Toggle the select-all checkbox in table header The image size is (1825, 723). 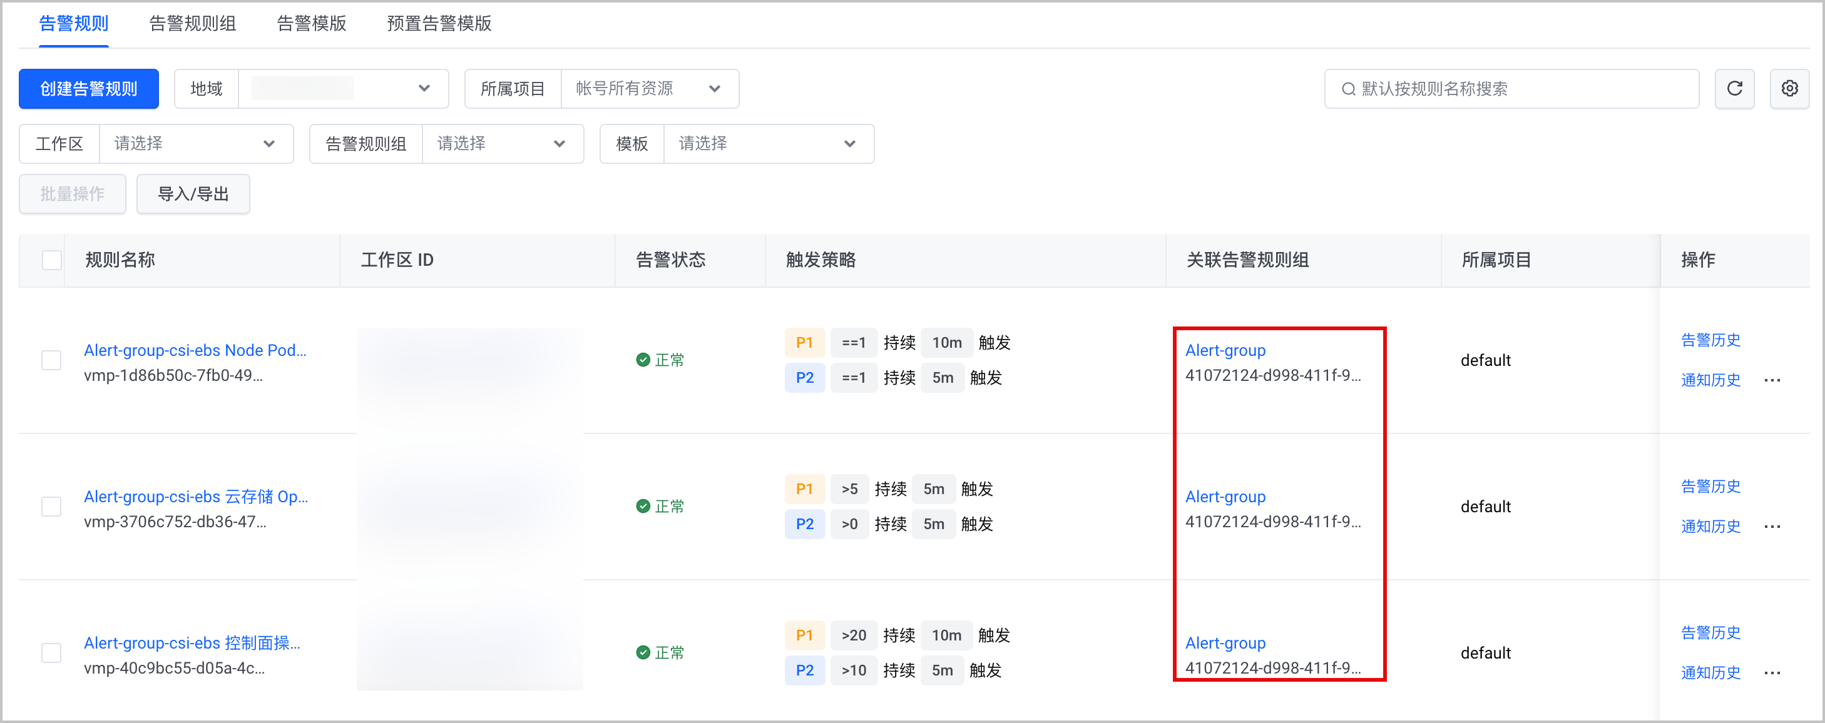click(x=52, y=260)
